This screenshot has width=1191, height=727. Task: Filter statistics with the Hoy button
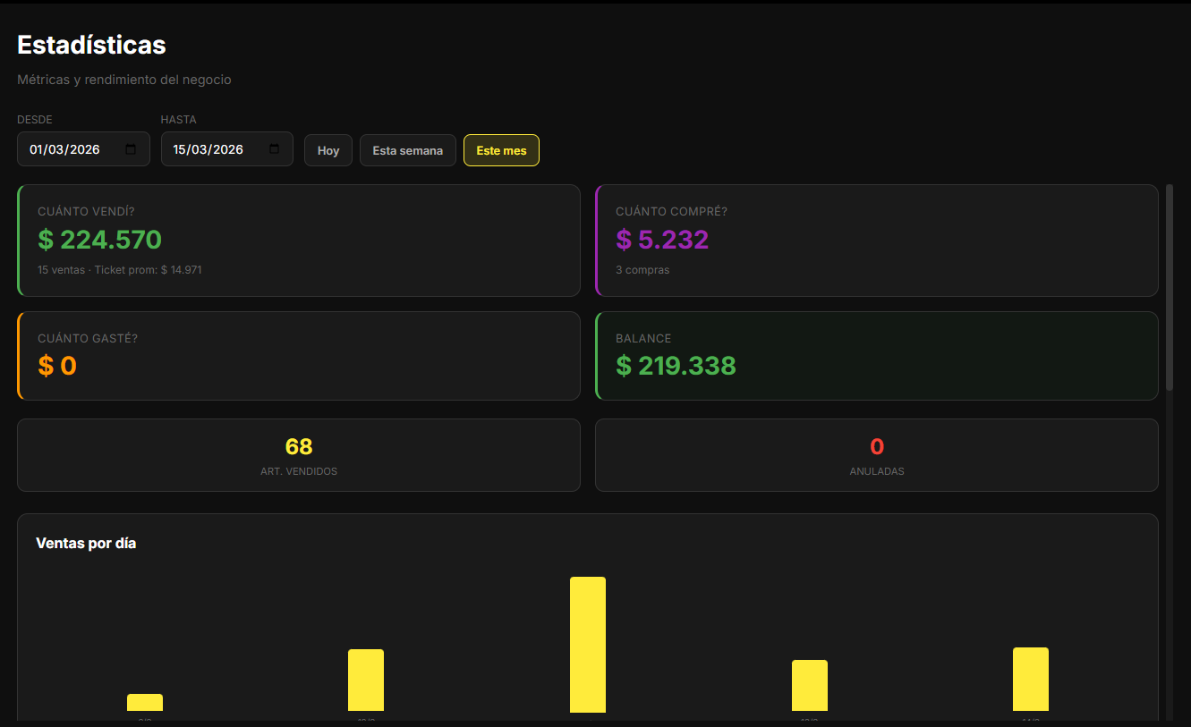point(328,150)
